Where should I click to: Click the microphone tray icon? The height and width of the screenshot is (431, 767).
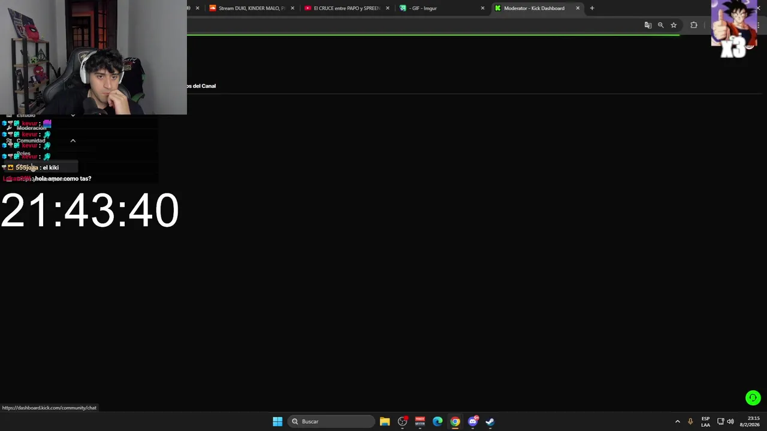tap(690, 421)
